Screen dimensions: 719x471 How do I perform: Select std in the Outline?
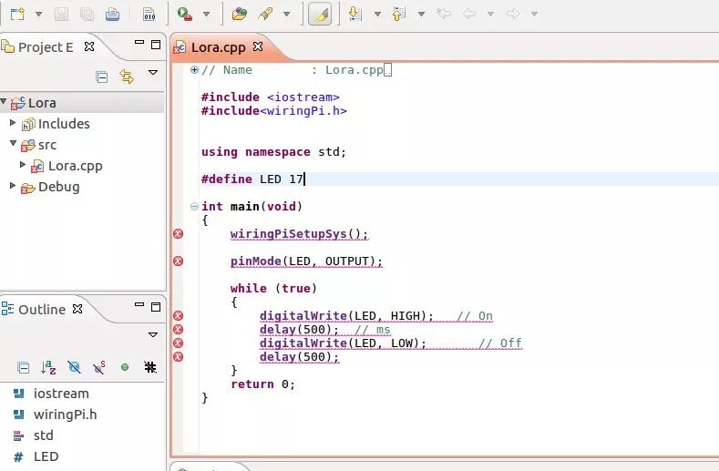point(44,435)
